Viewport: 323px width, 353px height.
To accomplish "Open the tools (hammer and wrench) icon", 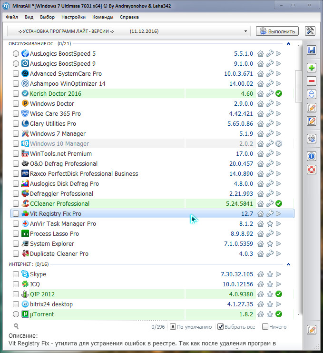I will point(310,31).
